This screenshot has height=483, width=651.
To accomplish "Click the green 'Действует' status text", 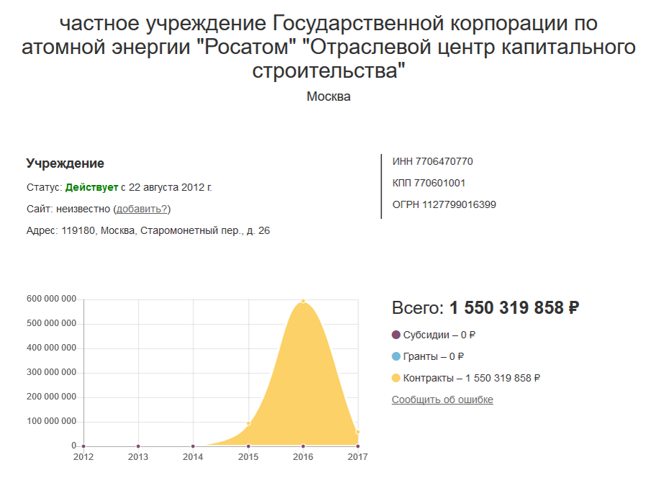I will (92, 187).
